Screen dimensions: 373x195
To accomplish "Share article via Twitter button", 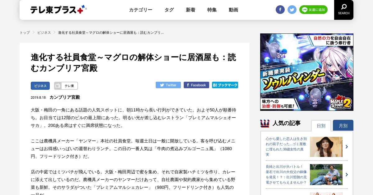I will point(168,85).
